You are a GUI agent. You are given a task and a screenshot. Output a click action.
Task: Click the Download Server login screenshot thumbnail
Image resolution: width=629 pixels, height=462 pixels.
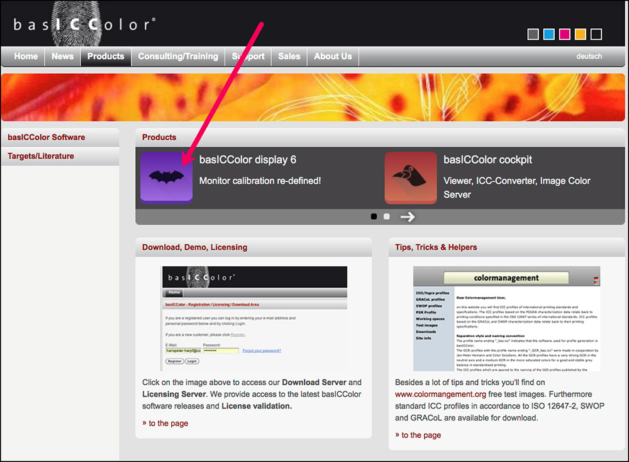(x=254, y=318)
